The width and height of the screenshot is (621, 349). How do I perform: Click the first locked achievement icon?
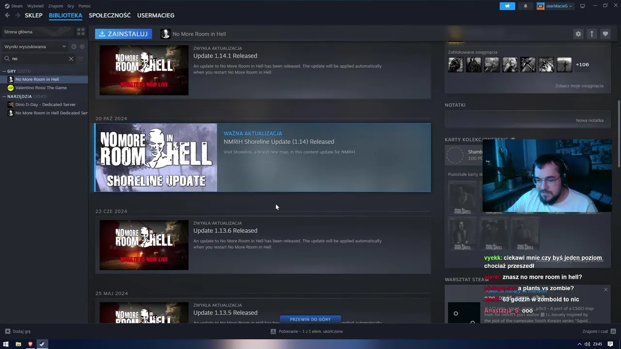pos(456,64)
